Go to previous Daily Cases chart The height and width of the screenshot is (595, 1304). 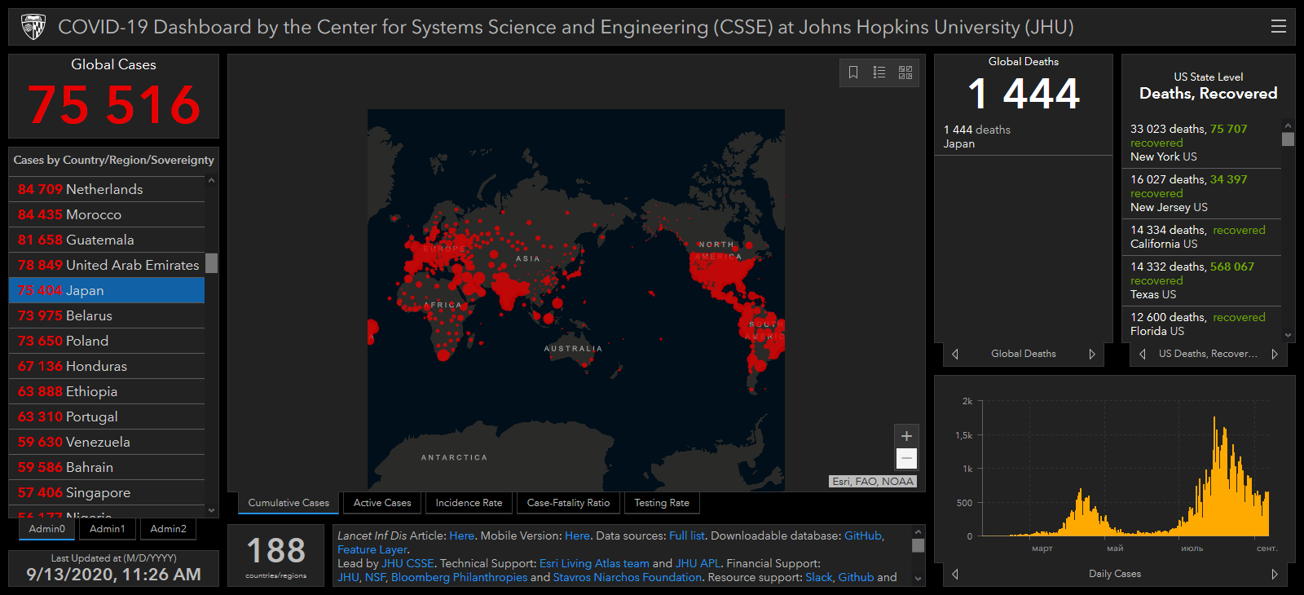point(955,574)
